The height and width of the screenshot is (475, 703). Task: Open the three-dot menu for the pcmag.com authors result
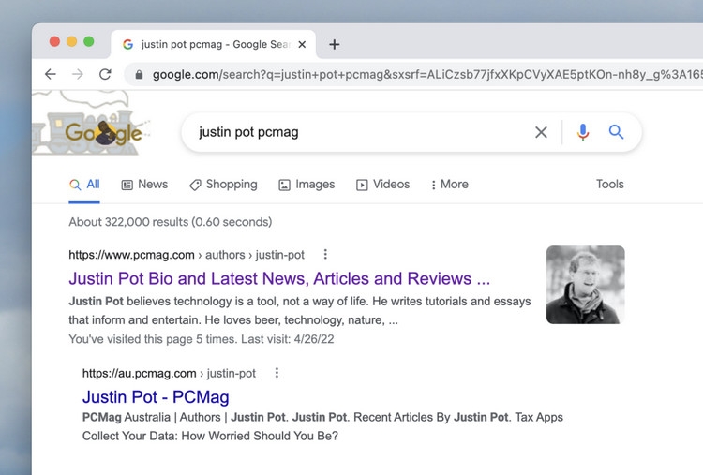point(325,255)
